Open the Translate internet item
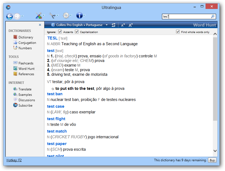This screenshot has height=171, width=225. click(x=25, y=89)
